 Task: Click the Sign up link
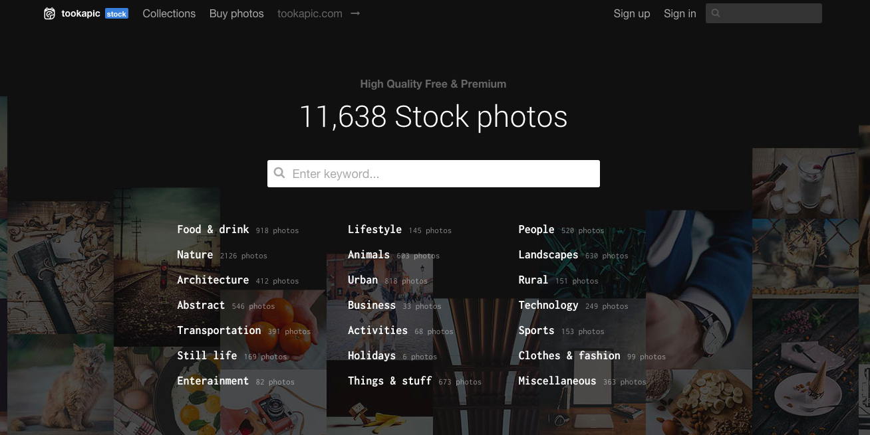631,13
